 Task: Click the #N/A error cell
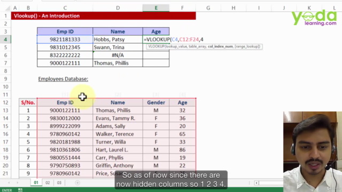pyautogui.click(x=118, y=55)
